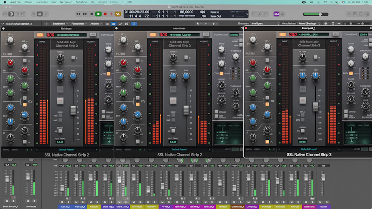
Task: Start playback with green play button
Action: pyautogui.click(x=98, y=14)
